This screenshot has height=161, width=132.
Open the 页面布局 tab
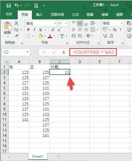pos(57,14)
